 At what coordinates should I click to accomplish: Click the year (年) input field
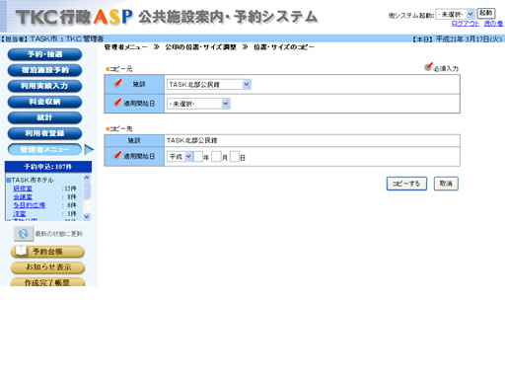198,157
